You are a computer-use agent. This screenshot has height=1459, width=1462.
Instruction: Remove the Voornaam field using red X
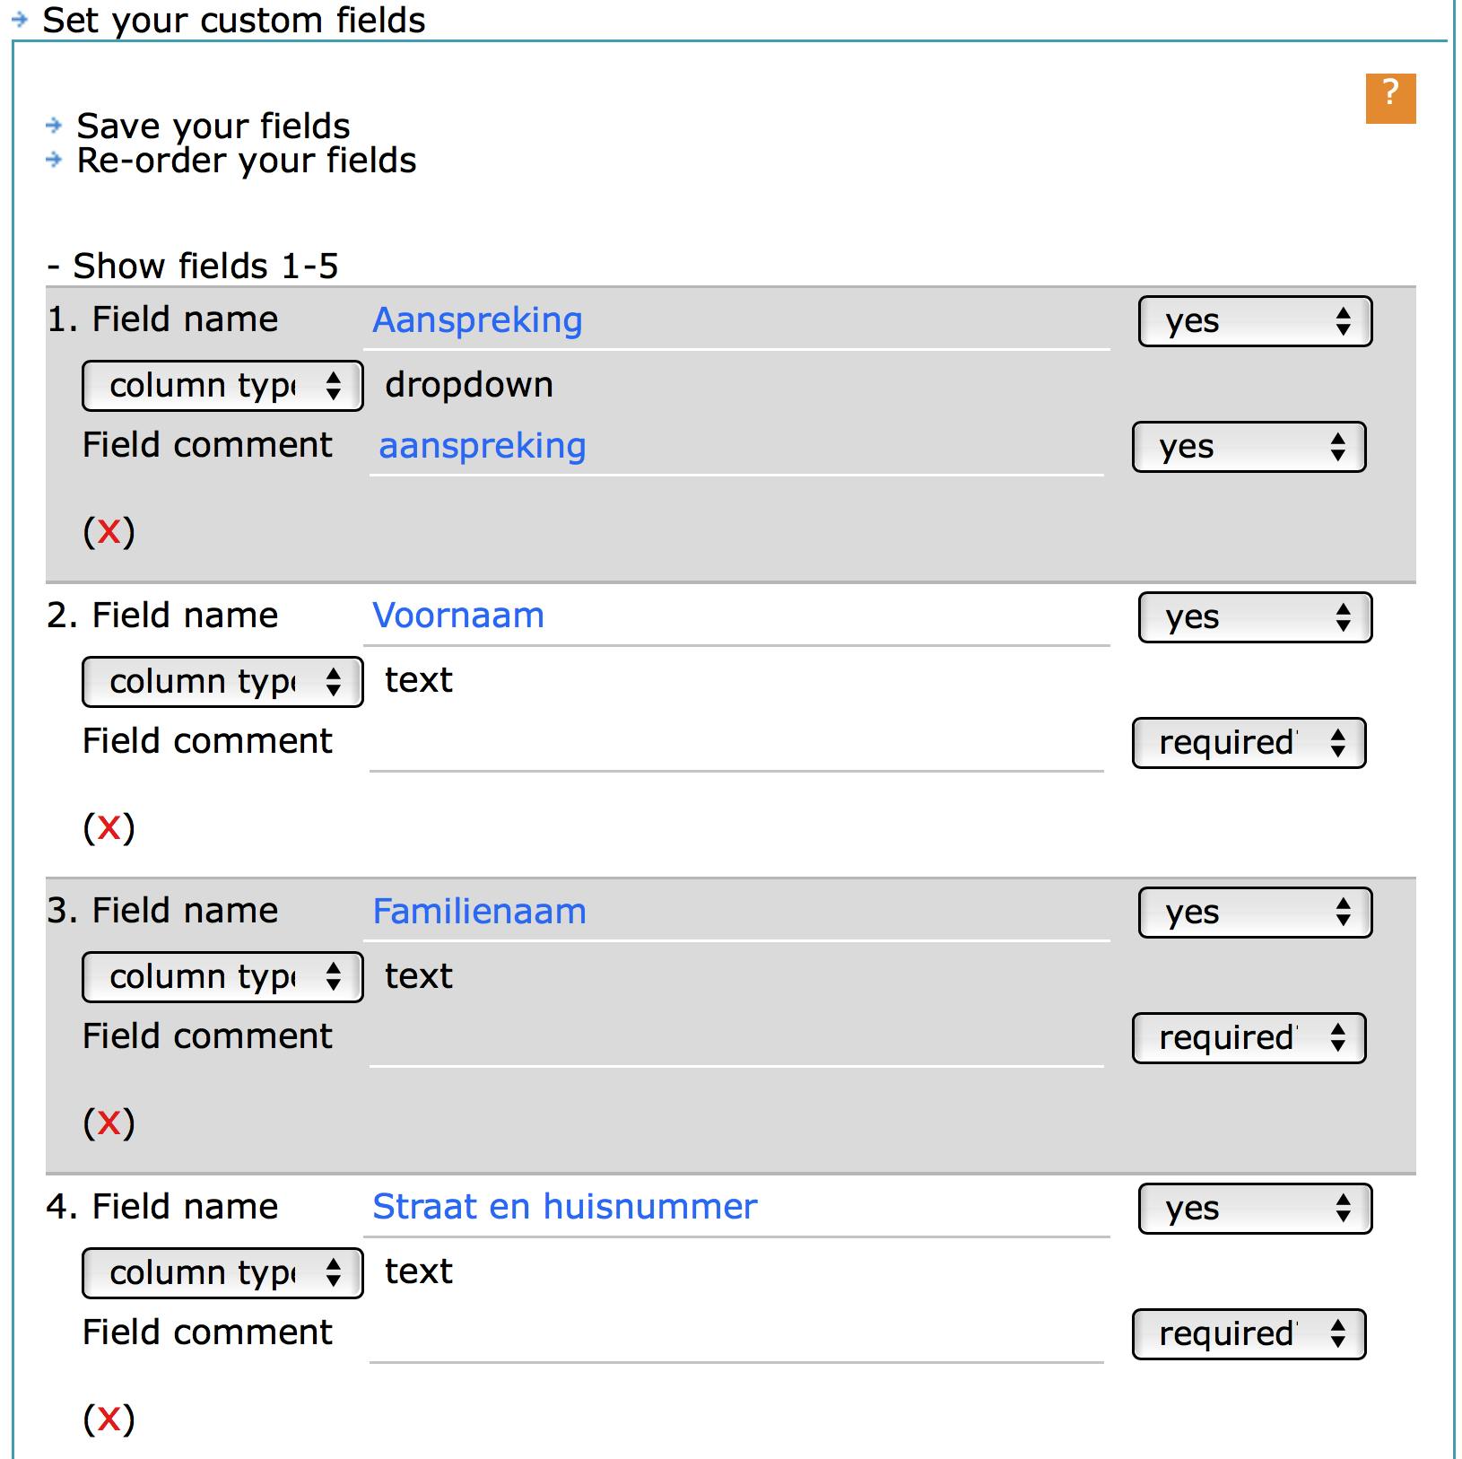[x=109, y=826]
